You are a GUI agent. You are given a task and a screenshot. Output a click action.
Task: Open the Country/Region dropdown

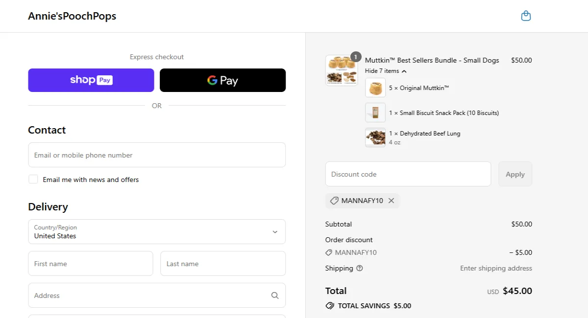point(157,231)
